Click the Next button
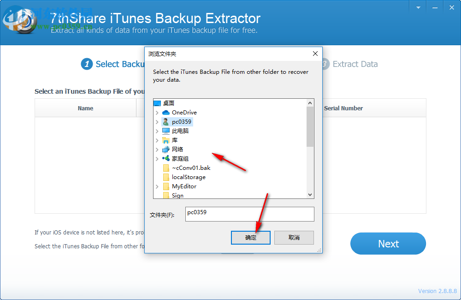461x300 pixels. [x=388, y=244]
